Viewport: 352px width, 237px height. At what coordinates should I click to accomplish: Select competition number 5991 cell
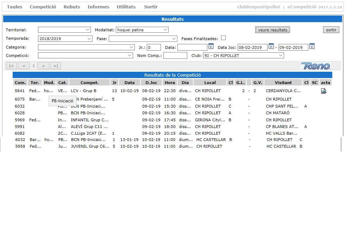click(20, 127)
